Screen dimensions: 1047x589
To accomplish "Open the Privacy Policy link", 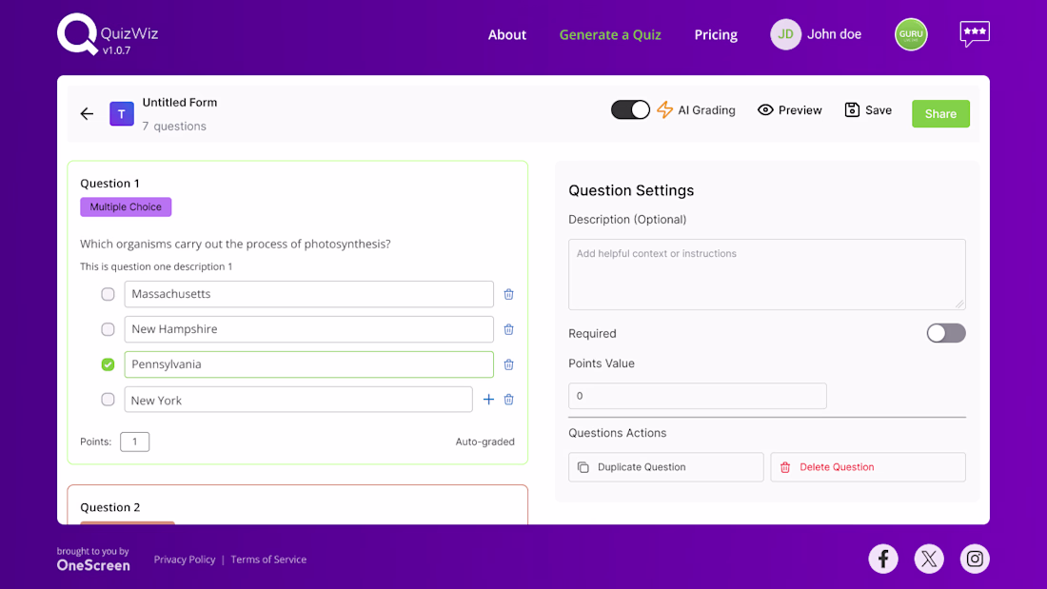I will [x=185, y=560].
